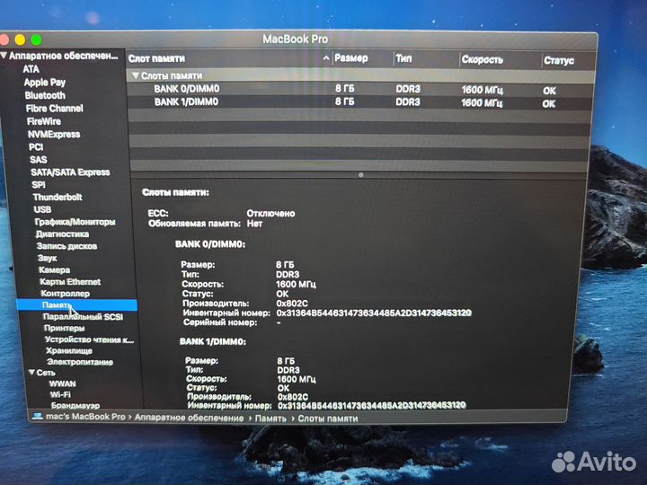
Task: Open Карты Ethernet in the sidebar
Action: (70, 282)
